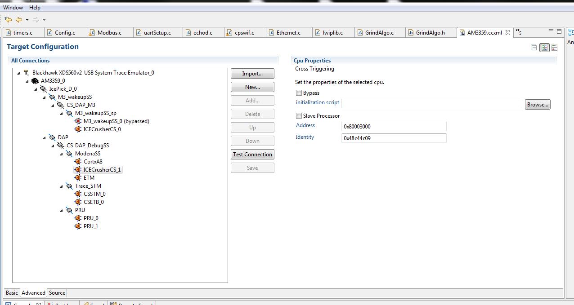Collapse the Blackhawk XDS560v2-USB emulator node
This screenshot has width=574, height=305.
pyautogui.click(x=18, y=73)
